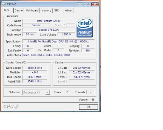This screenshot has height=130, width=163.
Task: Click the Revision value M0
Action: 88,50
